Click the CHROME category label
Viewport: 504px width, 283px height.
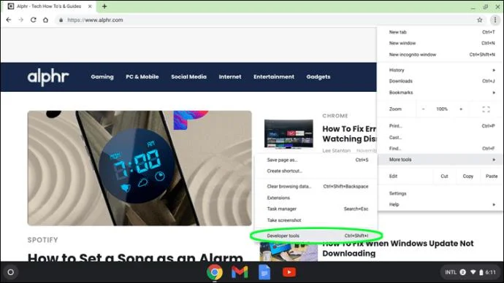coord(335,116)
